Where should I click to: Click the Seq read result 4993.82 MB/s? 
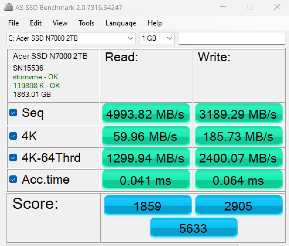(146, 114)
